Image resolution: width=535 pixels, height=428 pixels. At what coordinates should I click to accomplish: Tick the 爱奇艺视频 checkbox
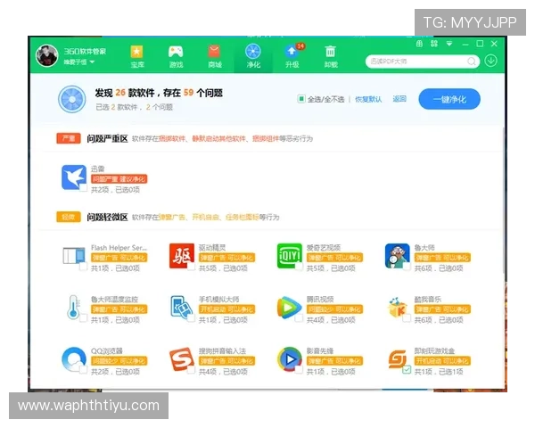tap(299, 267)
